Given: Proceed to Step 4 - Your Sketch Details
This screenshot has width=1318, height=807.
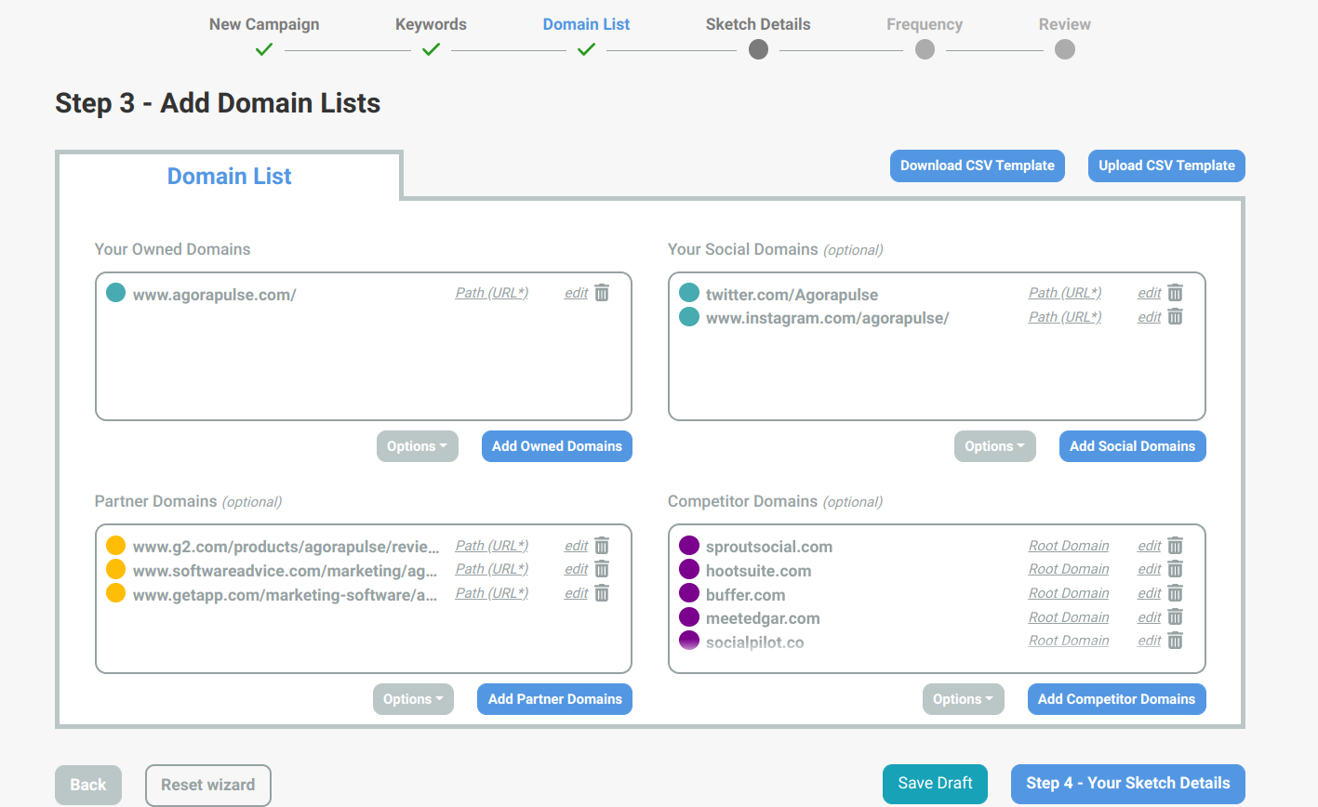Looking at the screenshot, I should pos(1127,784).
